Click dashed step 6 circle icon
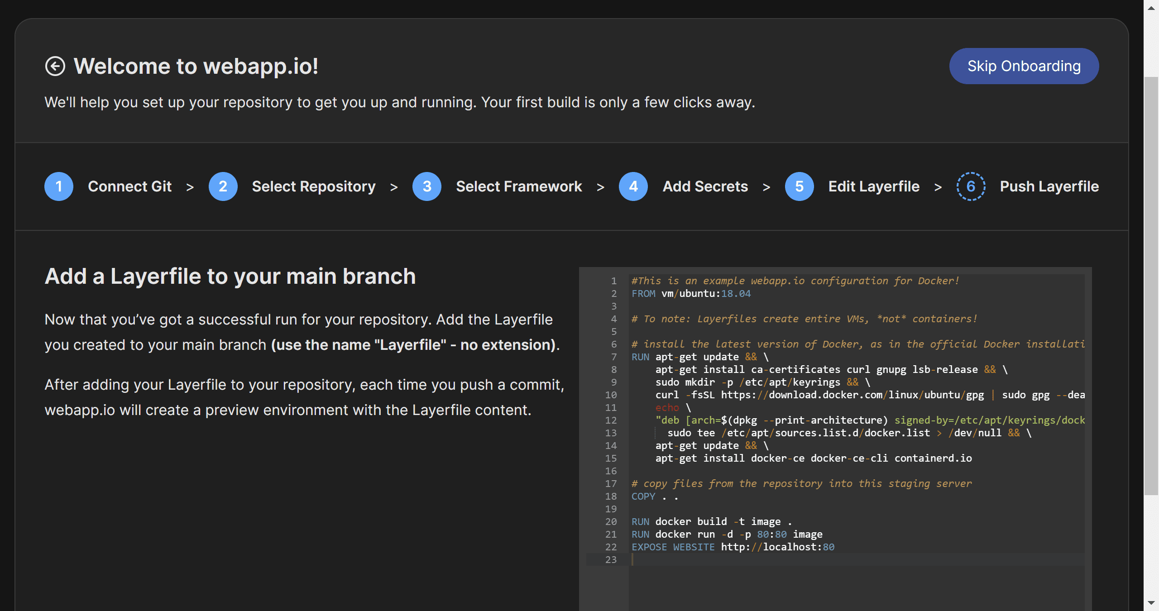 pos(971,186)
